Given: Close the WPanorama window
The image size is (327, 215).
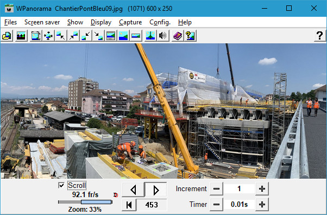Looking at the screenshot, I should (x=313, y=8).
